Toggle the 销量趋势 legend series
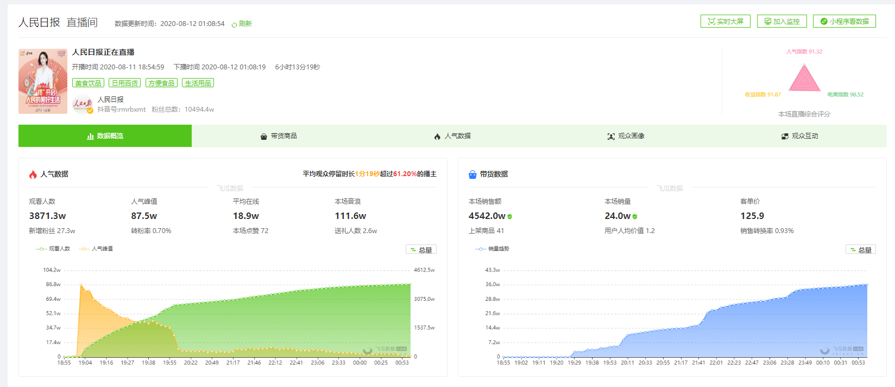Image resolution: width=895 pixels, height=387 pixels. [493, 249]
